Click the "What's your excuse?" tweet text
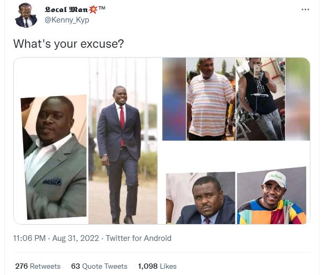 [x=68, y=44]
